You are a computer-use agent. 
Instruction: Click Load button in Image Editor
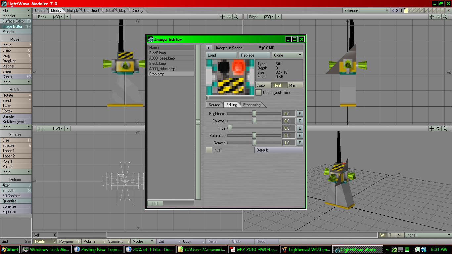tap(221, 55)
